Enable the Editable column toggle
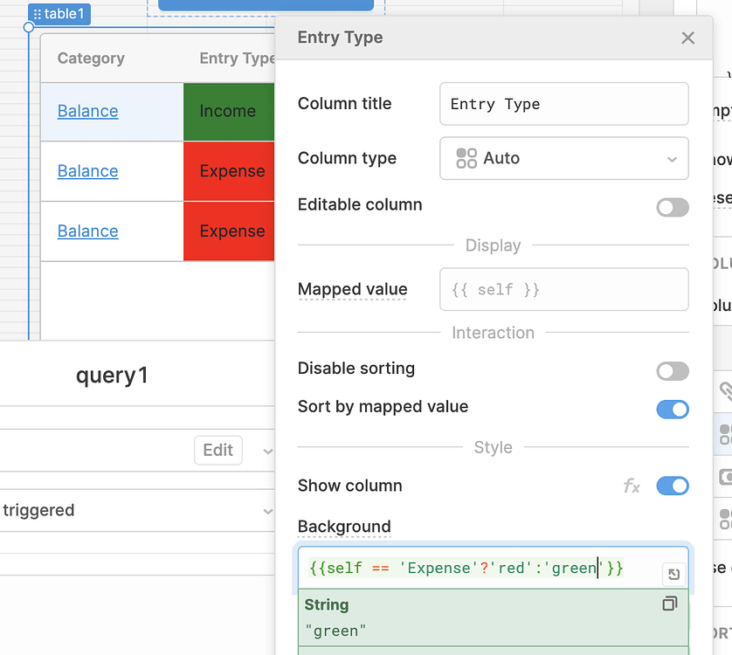The height and width of the screenshot is (655, 732). pos(672,207)
